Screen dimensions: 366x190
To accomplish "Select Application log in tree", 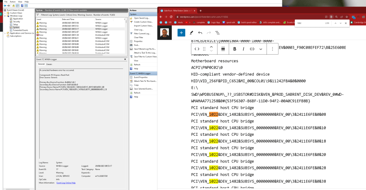I will pyautogui.click(x=18, y=19).
